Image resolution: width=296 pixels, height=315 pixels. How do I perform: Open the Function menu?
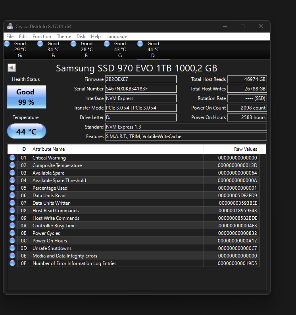point(42,36)
